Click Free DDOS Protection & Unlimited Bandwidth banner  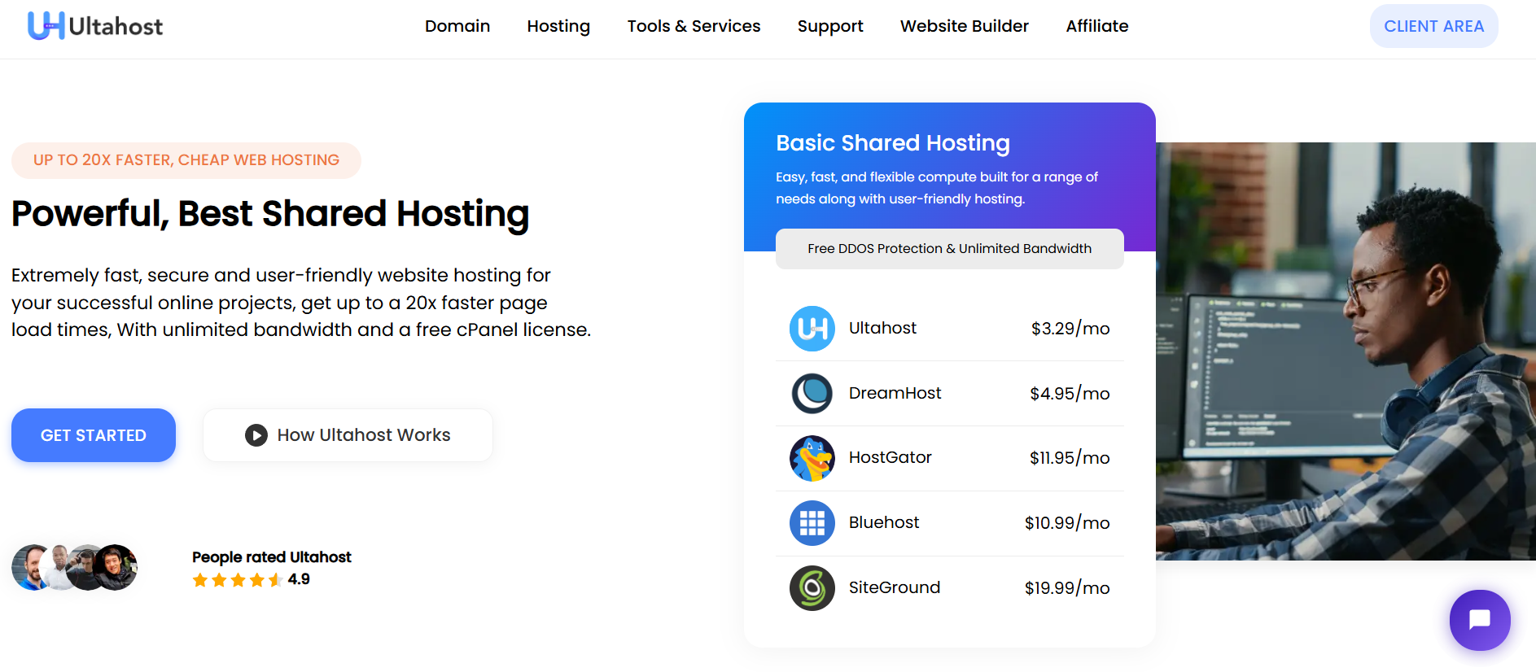click(x=950, y=249)
